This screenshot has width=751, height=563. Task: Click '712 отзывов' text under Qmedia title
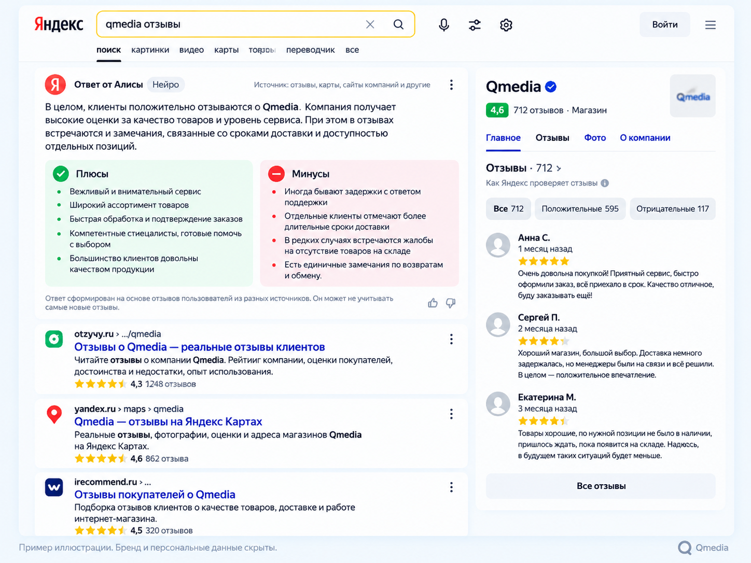point(538,110)
